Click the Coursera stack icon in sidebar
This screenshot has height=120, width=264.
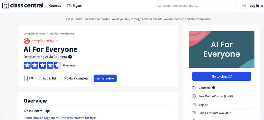point(194,88)
